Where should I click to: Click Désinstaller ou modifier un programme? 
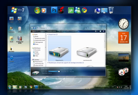point(67,31)
